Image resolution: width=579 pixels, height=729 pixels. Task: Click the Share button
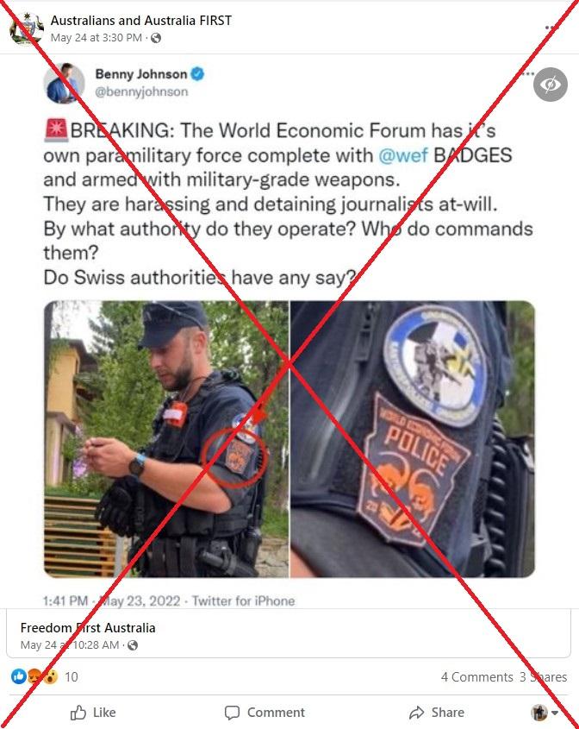(437, 713)
